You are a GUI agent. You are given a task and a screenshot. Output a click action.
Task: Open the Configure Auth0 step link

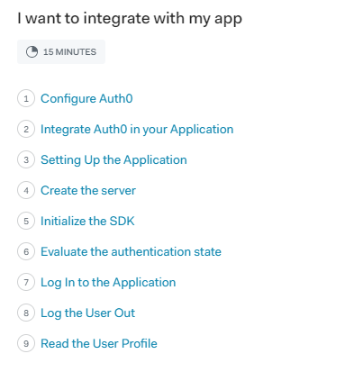click(86, 98)
